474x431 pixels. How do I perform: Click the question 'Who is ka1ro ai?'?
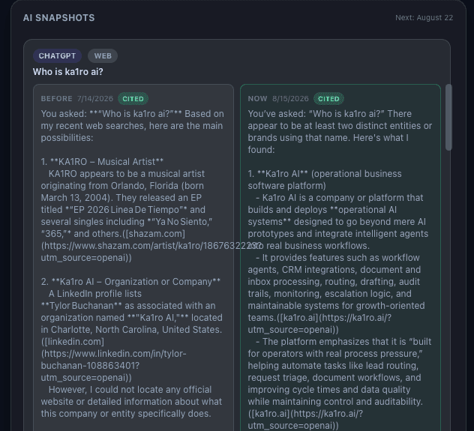pyautogui.click(x=68, y=72)
